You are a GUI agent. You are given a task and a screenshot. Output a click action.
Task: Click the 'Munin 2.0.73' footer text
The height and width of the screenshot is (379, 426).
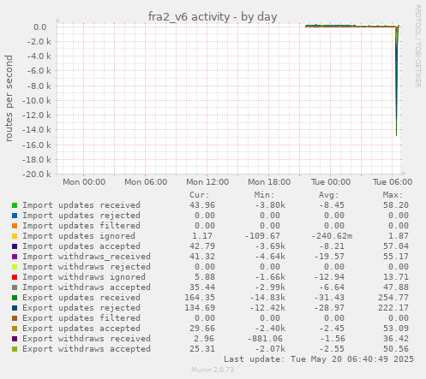(x=213, y=370)
